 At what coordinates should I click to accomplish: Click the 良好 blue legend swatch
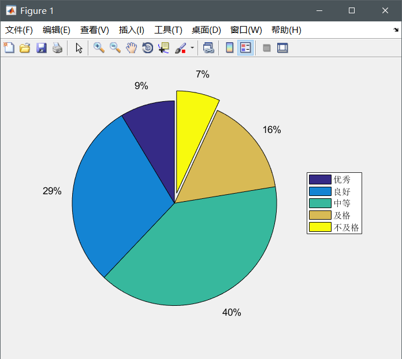[x=320, y=191]
